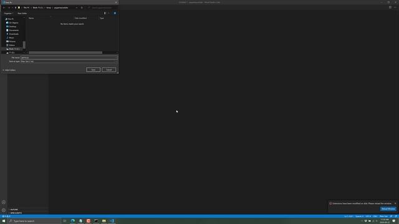399x224 pixels.
Task: Open the red app in taskbar
Action: (x=89, y=221)
